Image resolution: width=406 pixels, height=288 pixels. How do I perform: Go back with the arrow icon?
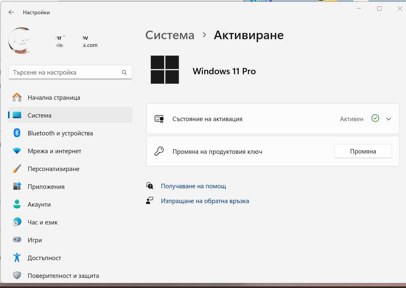click(x=11, y=12)
